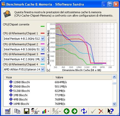
Task: Select the 128kB Blocchi row label
Action: pyautogui.click(x=22, y=82)
